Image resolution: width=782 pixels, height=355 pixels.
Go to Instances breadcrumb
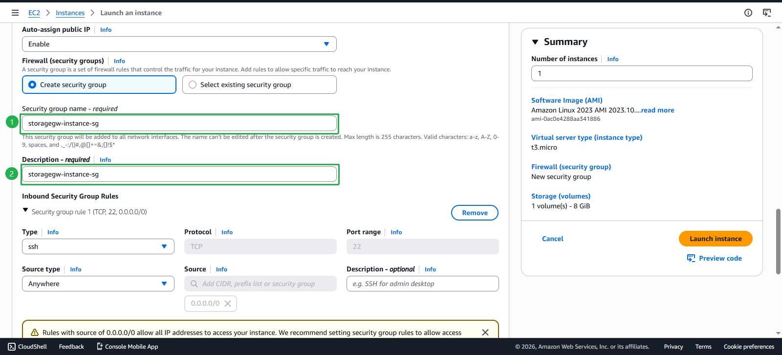click(x=70, y=13)
